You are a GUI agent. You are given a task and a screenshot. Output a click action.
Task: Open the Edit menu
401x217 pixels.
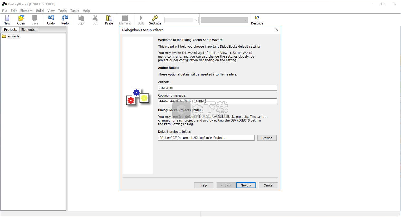tap(14, 11)
